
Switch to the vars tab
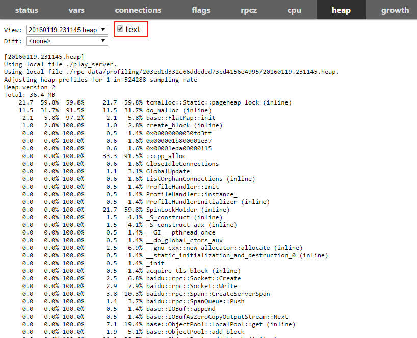click(x=76, y=10)
